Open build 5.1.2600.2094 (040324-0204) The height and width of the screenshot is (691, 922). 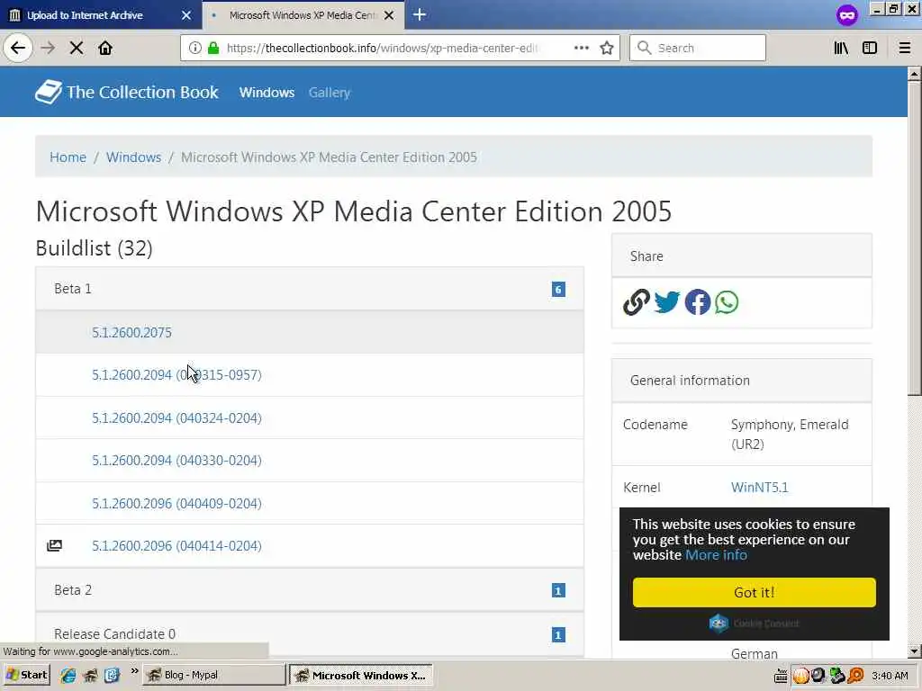click(176, 417)
